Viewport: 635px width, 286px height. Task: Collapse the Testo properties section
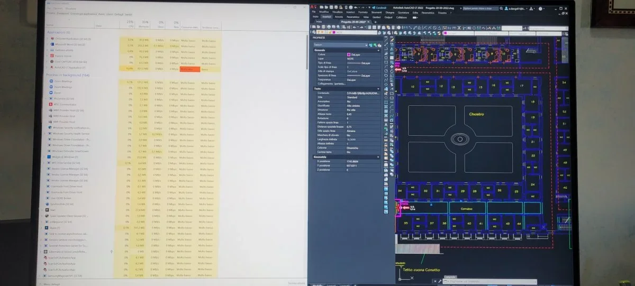[378, 88]
